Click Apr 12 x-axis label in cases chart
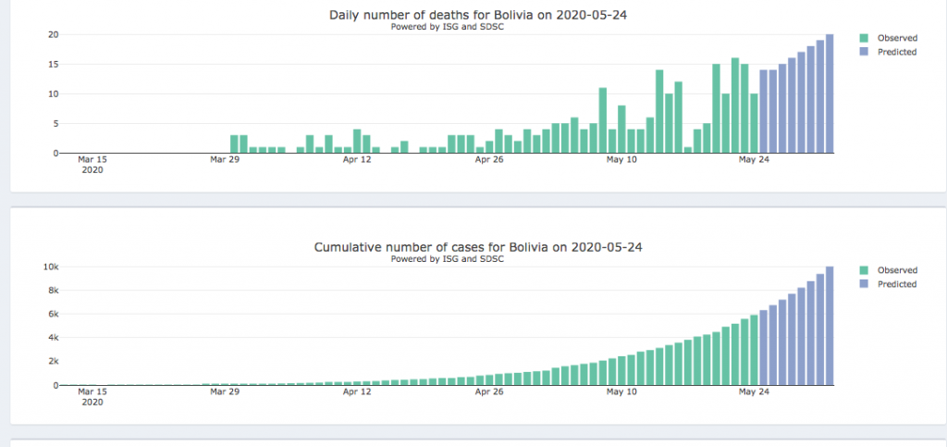Image resolution: width=947 pixels, height=447 pixels. point(358,391)
